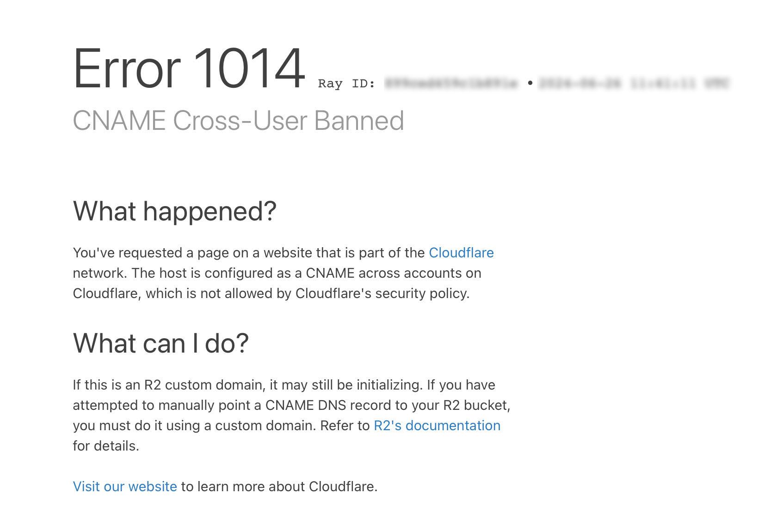Click the words for details below the documentation link

pos(105,445)
